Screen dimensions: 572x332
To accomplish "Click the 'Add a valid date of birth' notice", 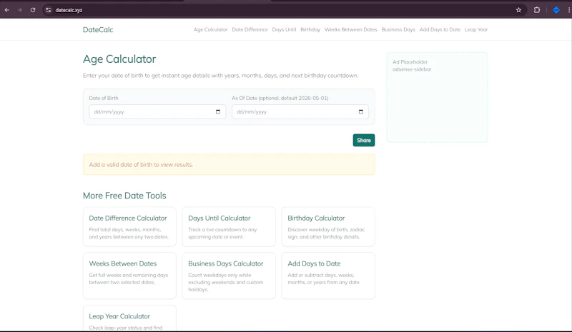I will (x=229, y=164).
